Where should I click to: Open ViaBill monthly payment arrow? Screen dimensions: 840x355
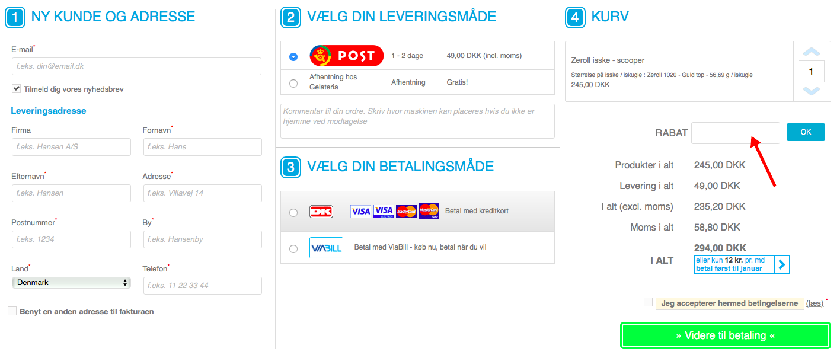pyautogui.click(x=782, y=264)
